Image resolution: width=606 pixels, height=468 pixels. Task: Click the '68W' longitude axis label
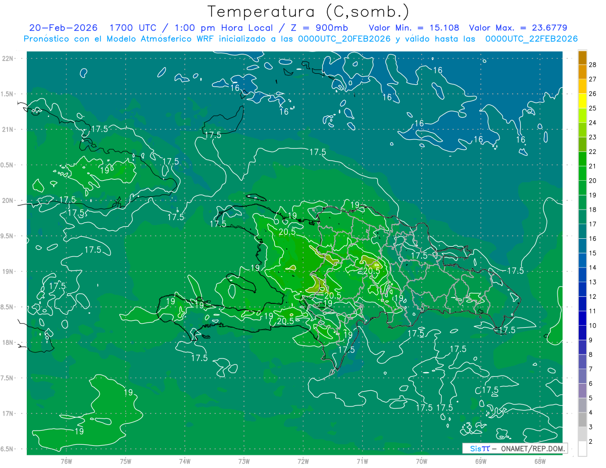[x=540, y=461]
